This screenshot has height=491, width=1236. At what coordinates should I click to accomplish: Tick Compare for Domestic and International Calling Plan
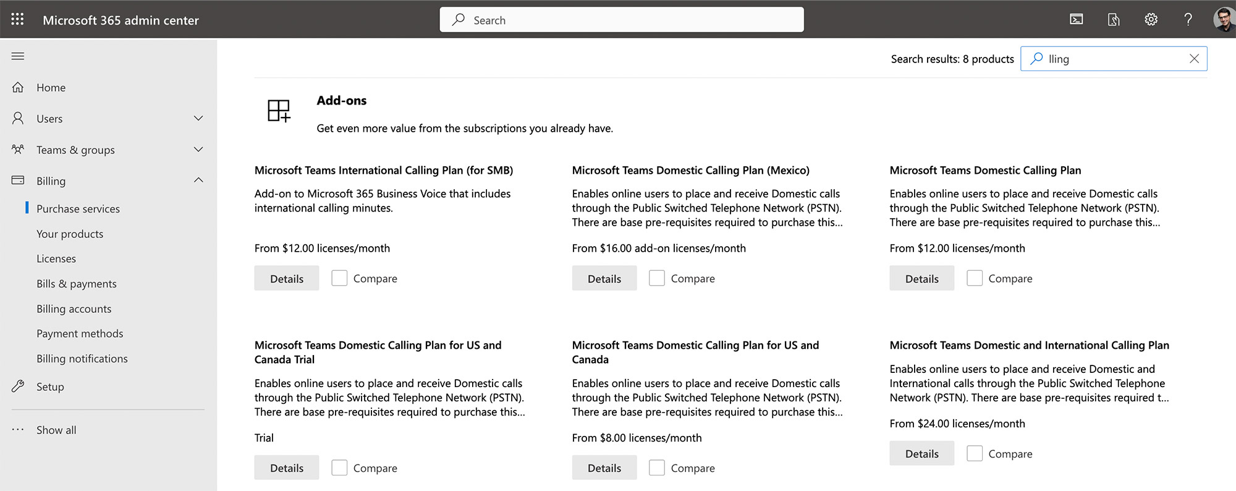(975, 453)
